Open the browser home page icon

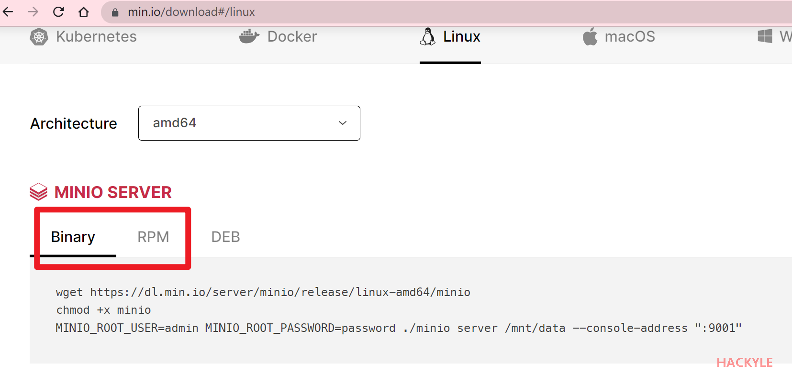(84, 12)
